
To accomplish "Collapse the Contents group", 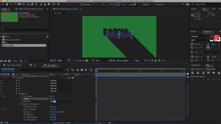I will [14, 78].
